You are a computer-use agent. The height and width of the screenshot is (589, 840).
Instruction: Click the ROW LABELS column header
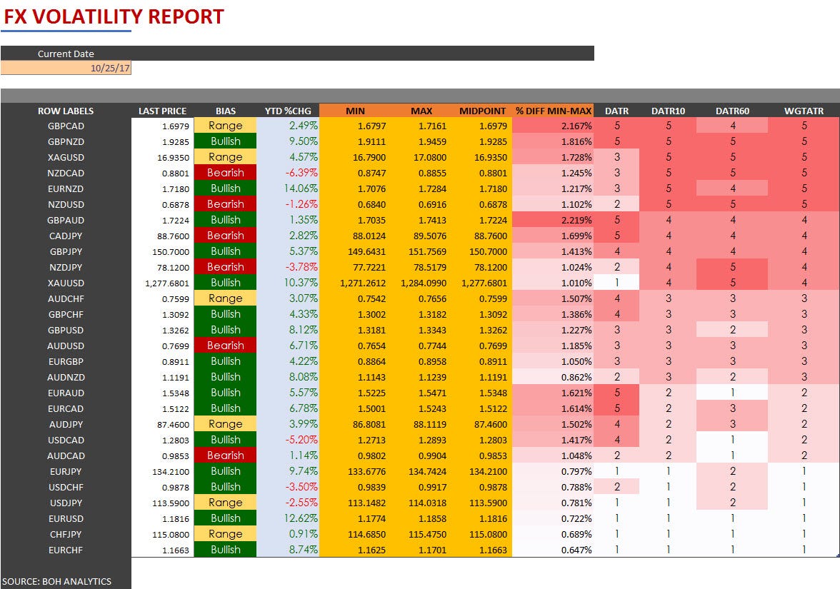tap(66, 111)
